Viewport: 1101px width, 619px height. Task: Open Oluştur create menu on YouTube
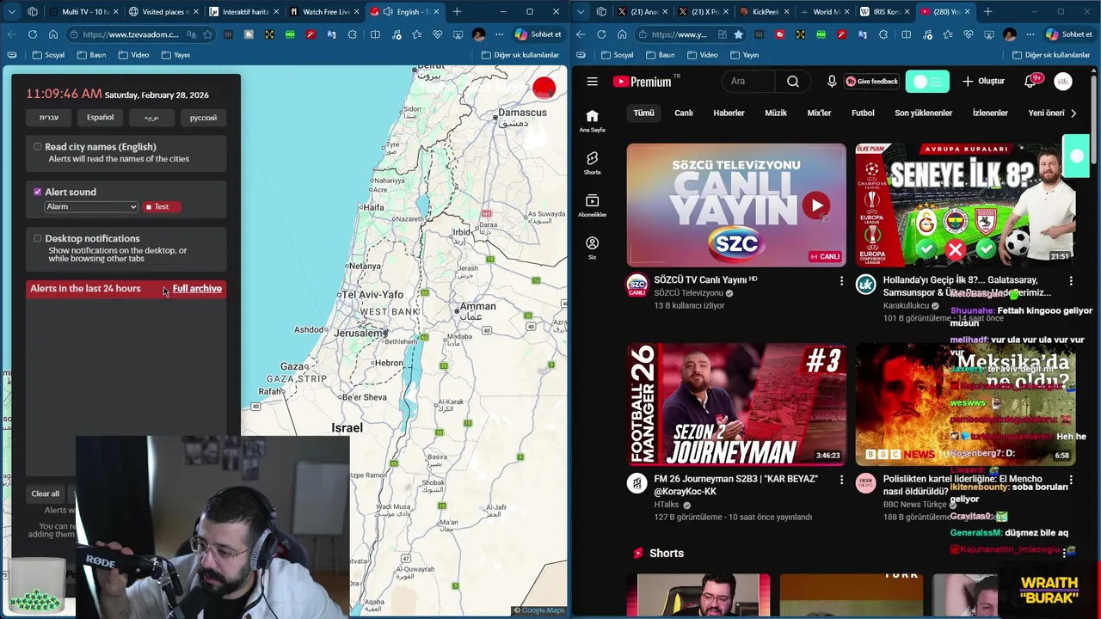[x=983, y=82]
